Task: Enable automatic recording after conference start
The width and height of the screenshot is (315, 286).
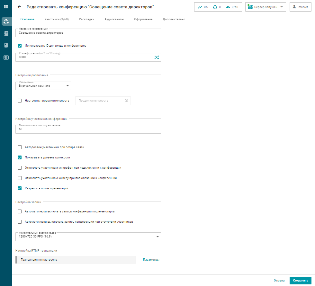Action: point(20,211)
